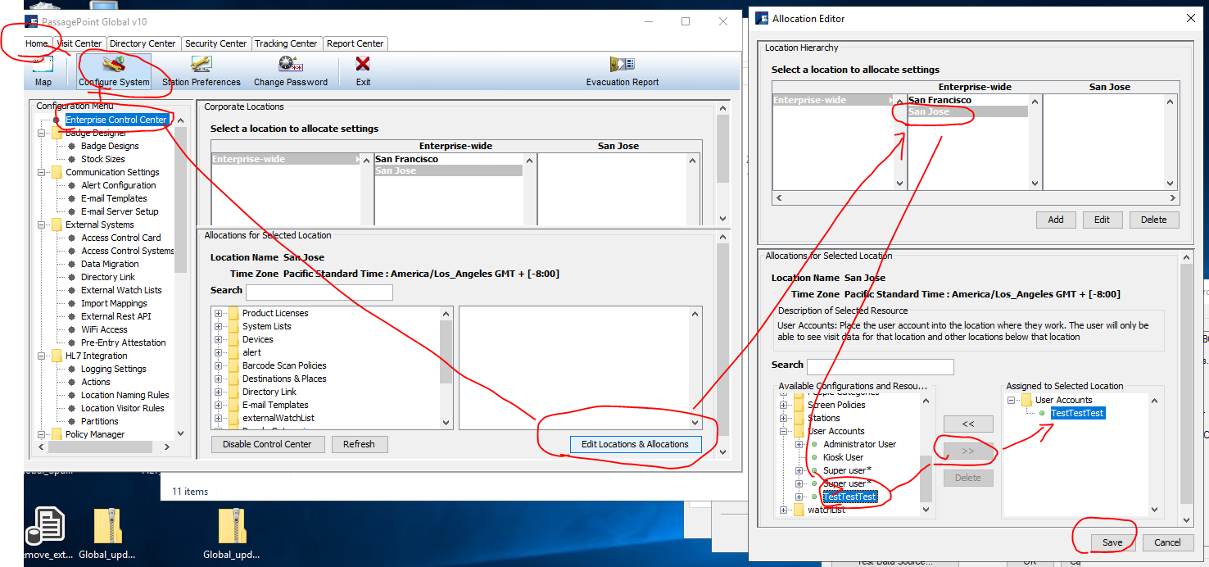Open Station Preferences from the toolbar

(201, 70)
